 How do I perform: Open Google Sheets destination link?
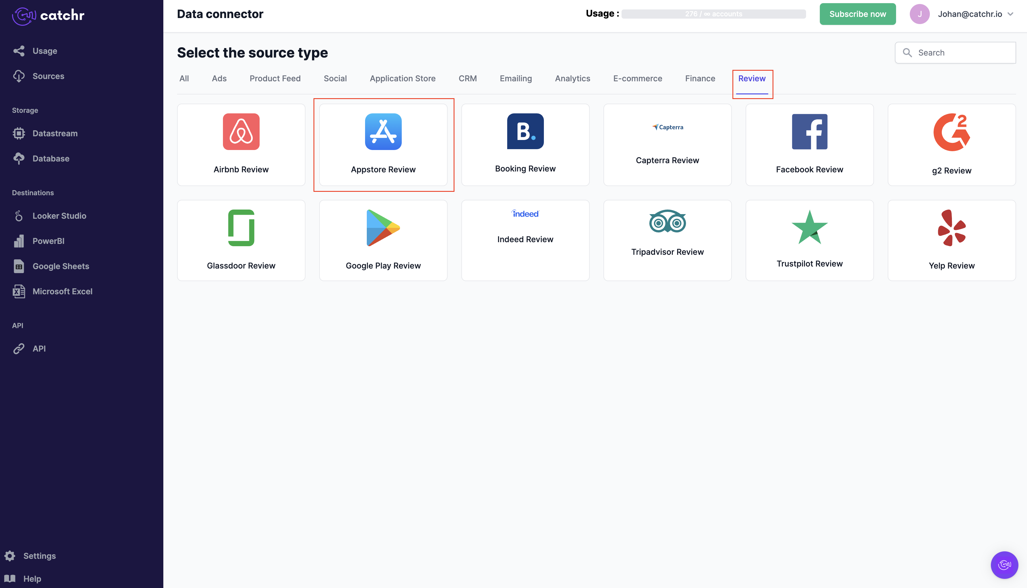pos(61,266)
